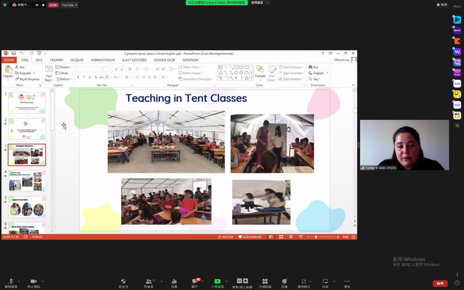Expand video options caret next to camera
This screenshot has height=290, width=464.
(x=42, y=281)
